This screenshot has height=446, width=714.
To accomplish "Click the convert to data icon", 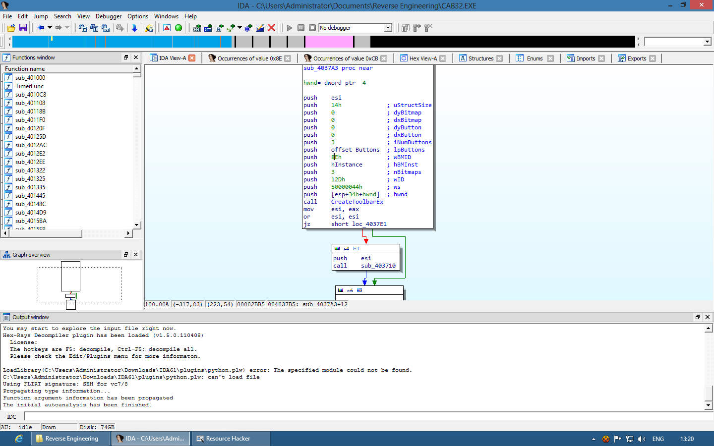I will coord(208,28).
